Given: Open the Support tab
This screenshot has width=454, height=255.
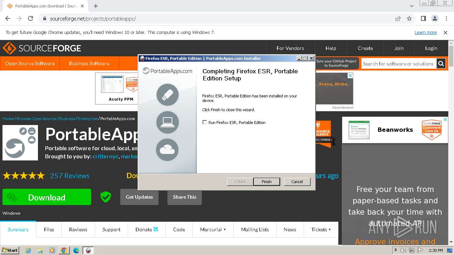Looking at the screenshot, I should tap(111, 229).
